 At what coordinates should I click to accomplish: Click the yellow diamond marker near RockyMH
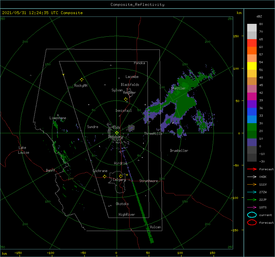coord(82,80)
